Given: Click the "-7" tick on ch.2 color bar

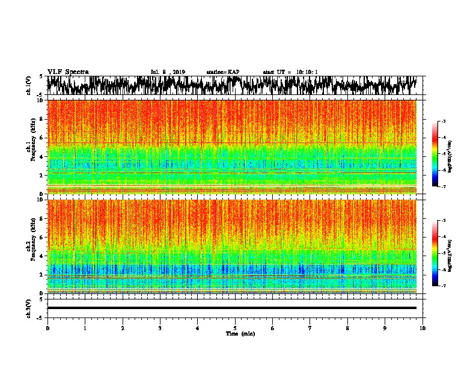Looking at the screenshot, I should [443, 286].
